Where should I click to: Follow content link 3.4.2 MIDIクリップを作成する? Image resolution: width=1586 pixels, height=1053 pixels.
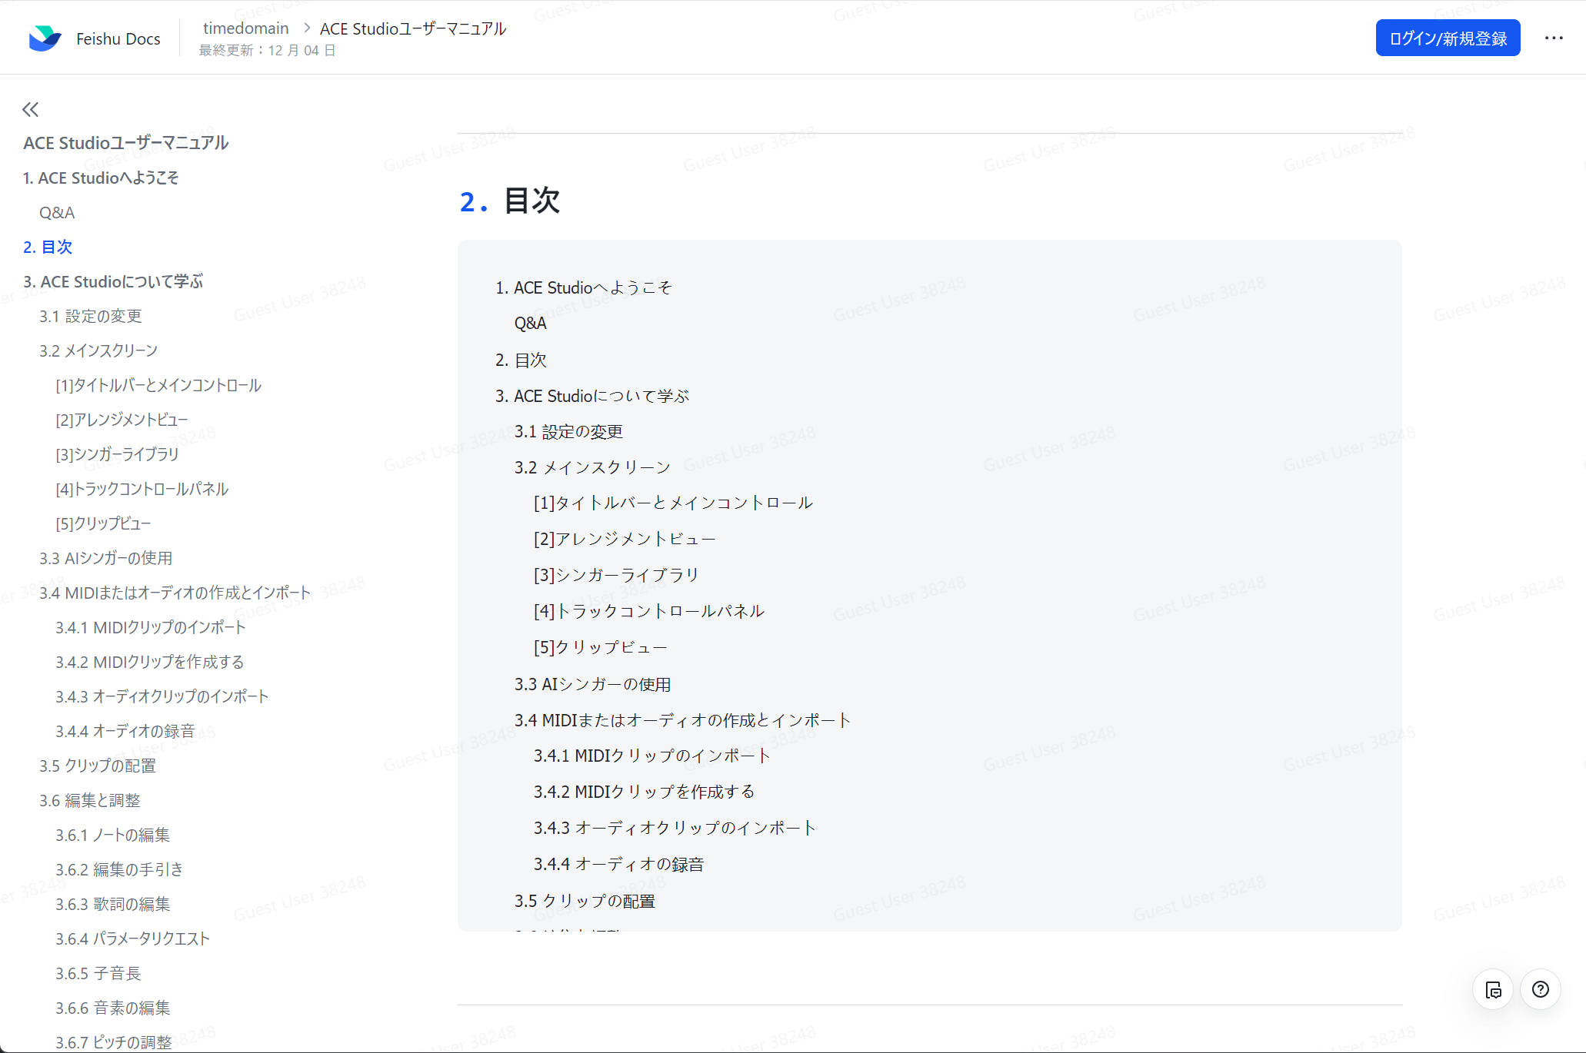[645, 792]
